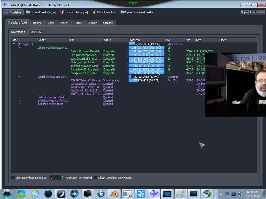This screenshot has height=199, width=266.
Task: Open the Blender icon in taskbar
Action: tap(114, 194)
